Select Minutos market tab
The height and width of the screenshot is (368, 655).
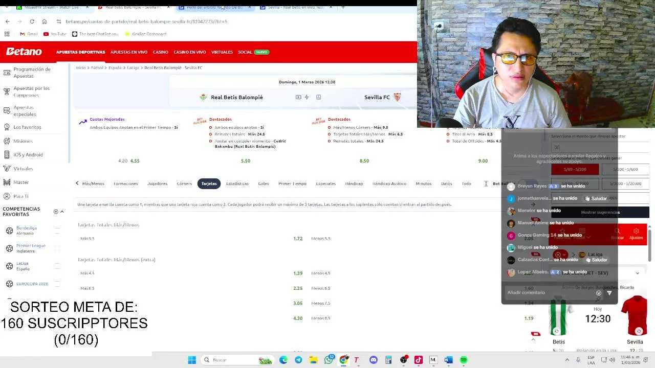[x=424, y=183]
